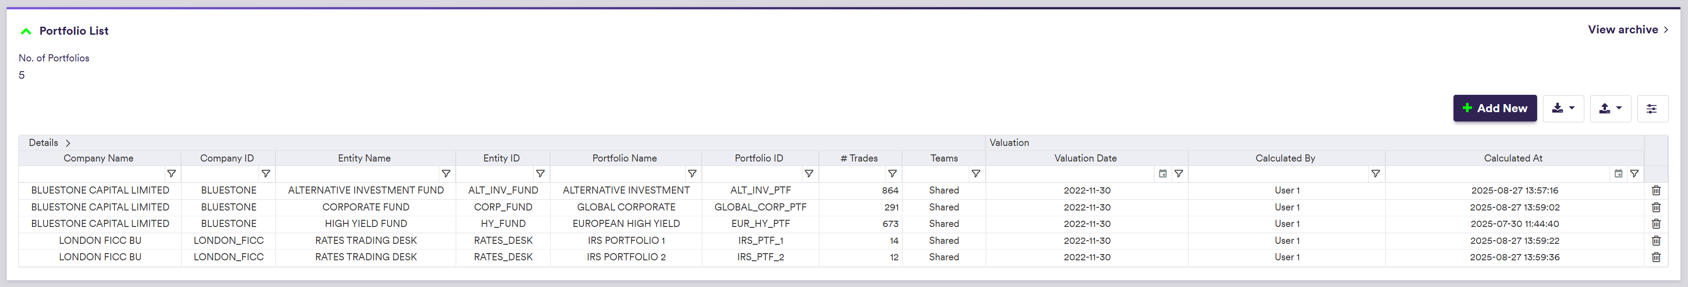The image size is (1688, 287).
Task: Click Add New portfolio button
Action: [1494, 109]
